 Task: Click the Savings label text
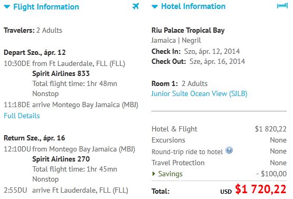click(170, 174)
